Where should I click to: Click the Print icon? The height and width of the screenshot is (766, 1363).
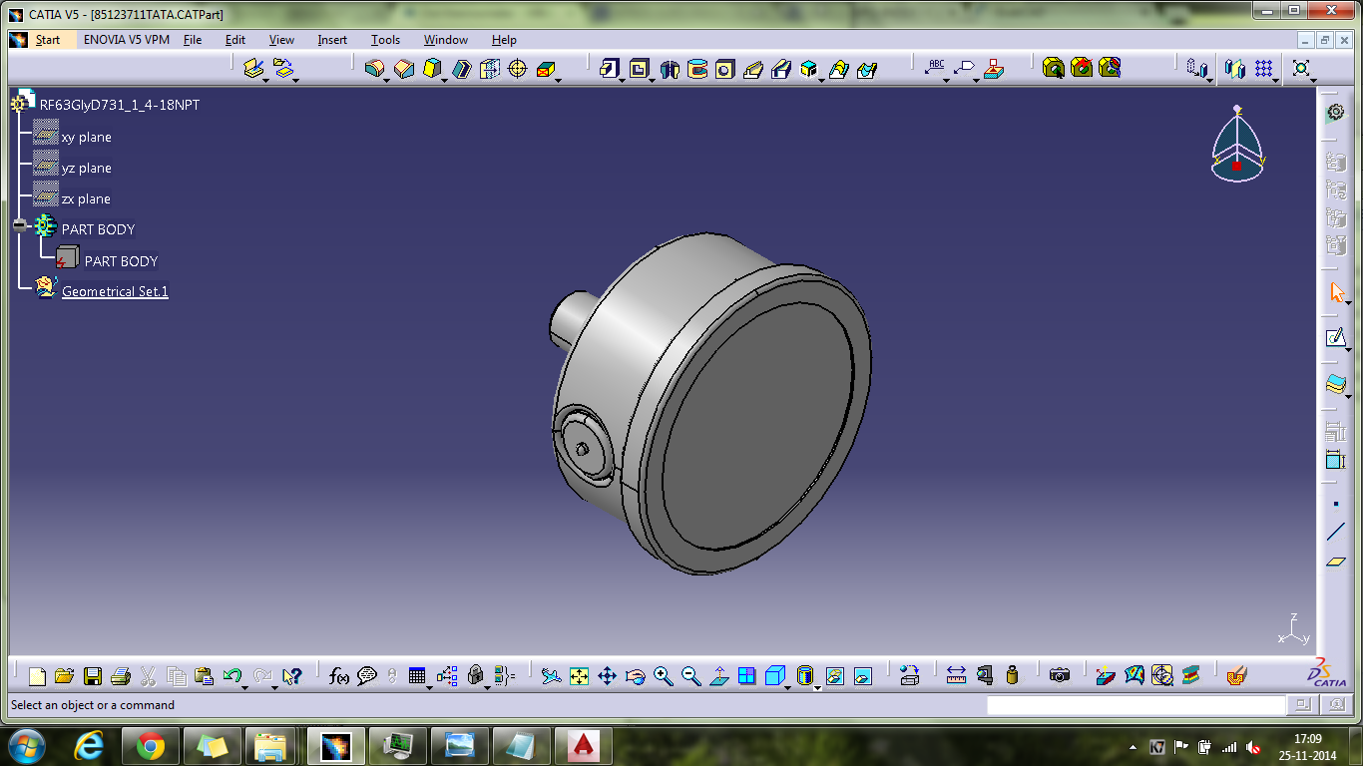[x=121, y=676]
